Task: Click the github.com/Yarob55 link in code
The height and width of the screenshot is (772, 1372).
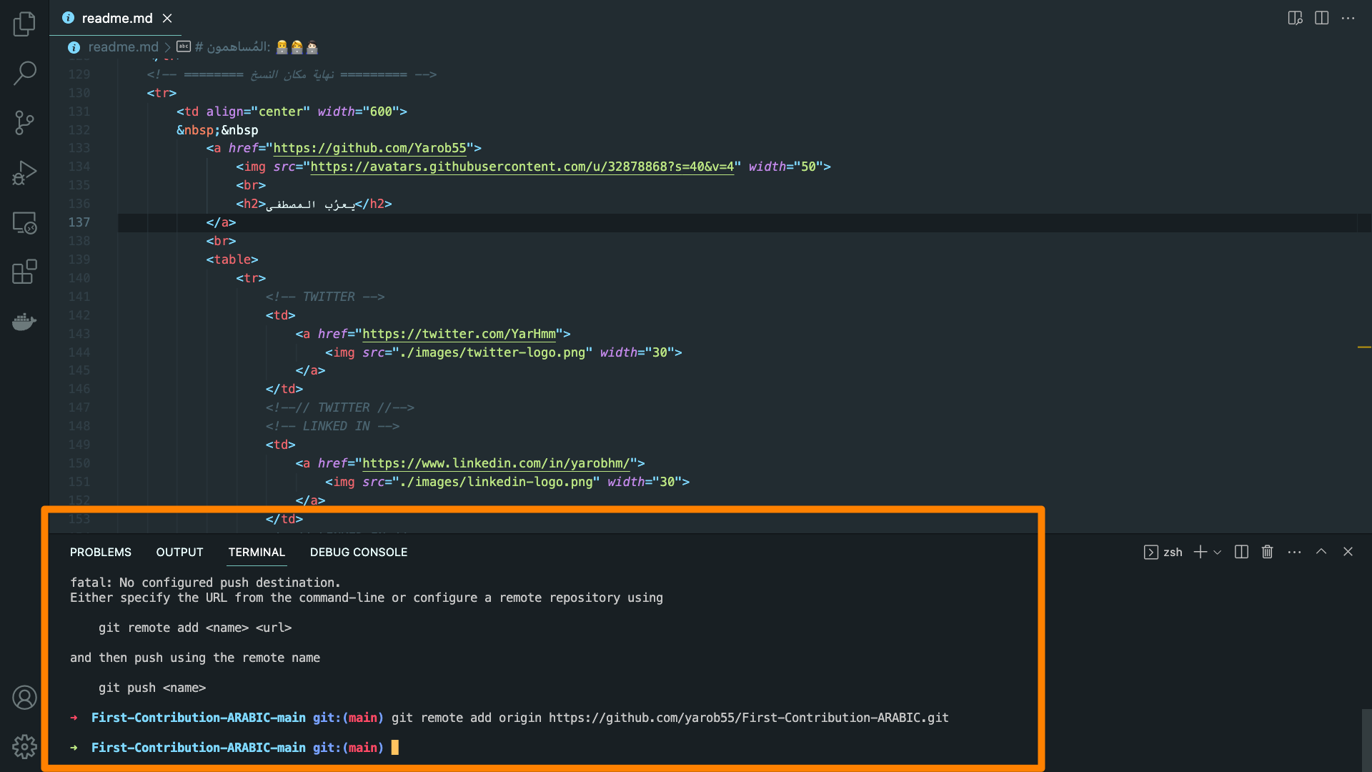Action: tap(369, 149)
